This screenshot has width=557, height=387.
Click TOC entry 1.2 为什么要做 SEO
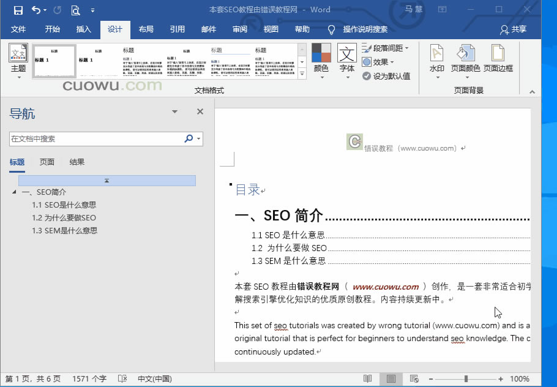pos(289,248)
